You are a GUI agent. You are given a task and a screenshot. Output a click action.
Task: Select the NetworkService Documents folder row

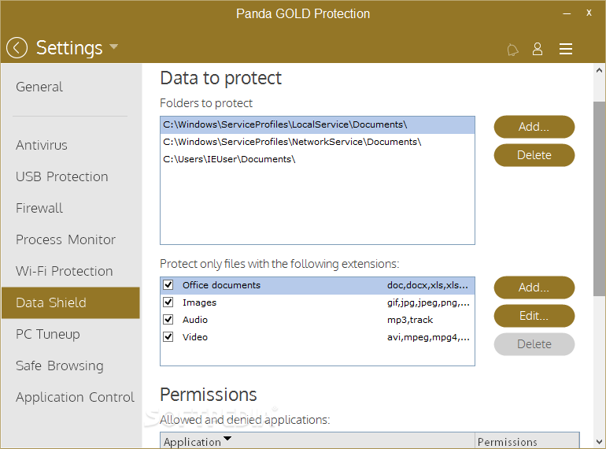click(317, 142)
